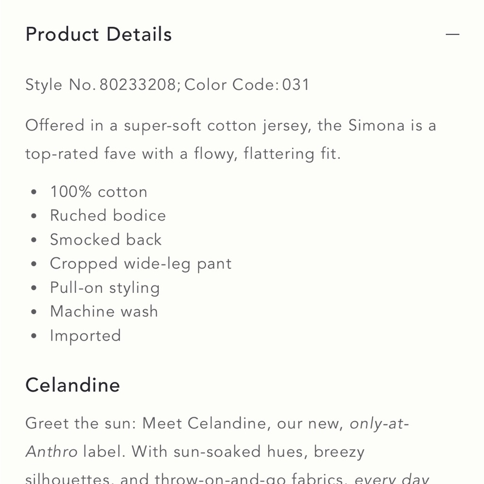Click the Ruched bodice list entry
484x484 pixels.
tap(107, 215)
